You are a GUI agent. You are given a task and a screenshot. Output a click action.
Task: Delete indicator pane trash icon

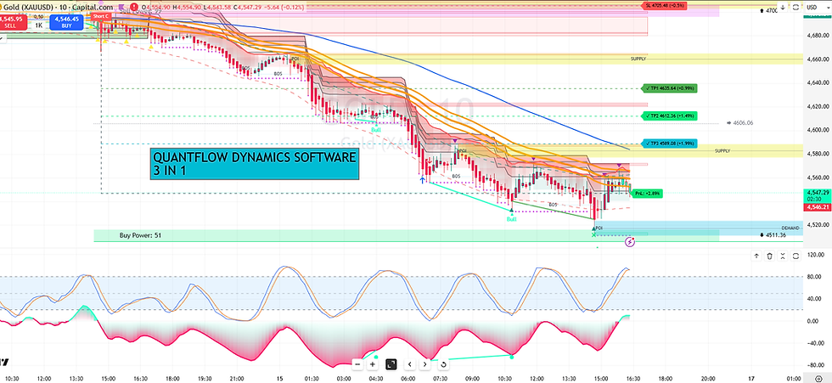(x=770, y=256)
